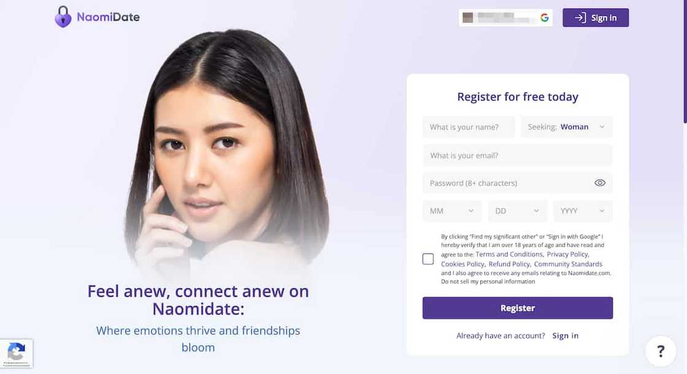Open the Cookies Policy link

[x=462, y=264]
